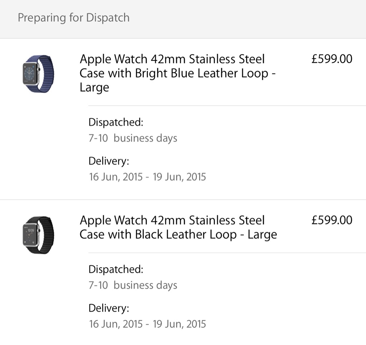Click the blue strap of the first watch

[46, 74]
